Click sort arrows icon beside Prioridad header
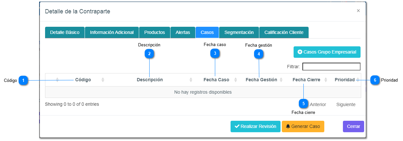 click(x=358, y=80)
